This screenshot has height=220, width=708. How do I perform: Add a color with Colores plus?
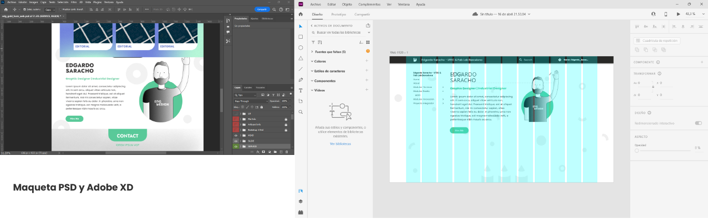pos(367,61)
